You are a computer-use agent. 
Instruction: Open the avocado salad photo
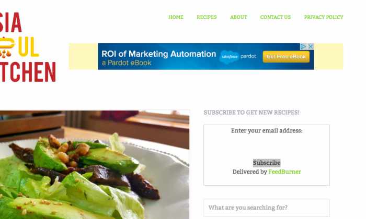tap(95, 165)
